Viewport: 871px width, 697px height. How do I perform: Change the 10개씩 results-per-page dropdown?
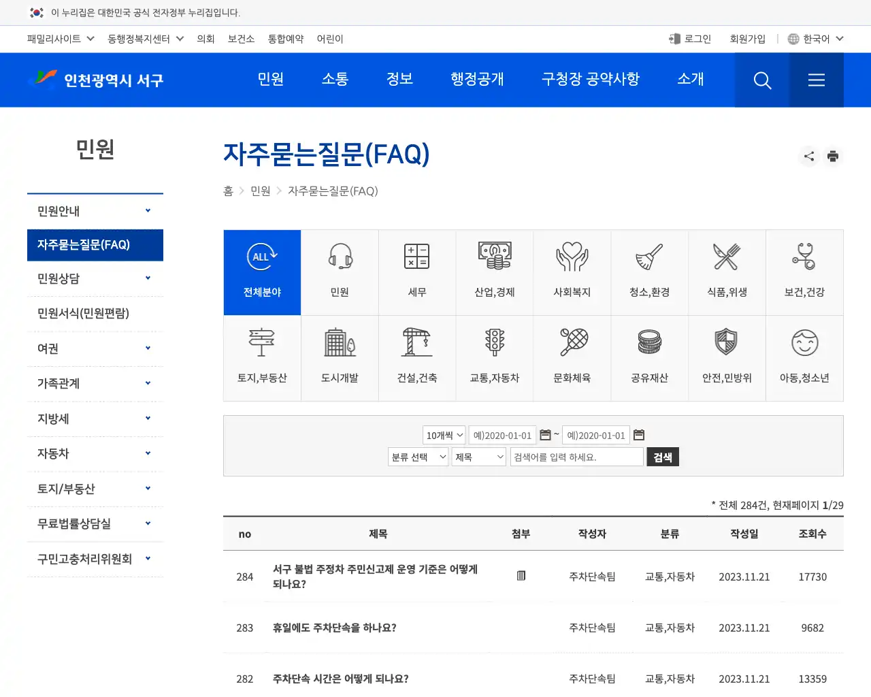tap(443, 435)
